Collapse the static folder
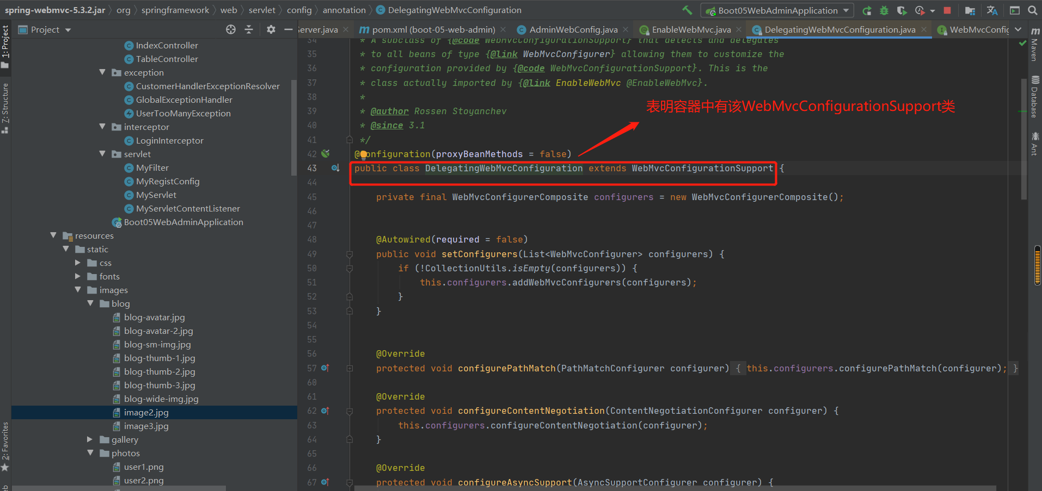The image size is (1042, 491). tap(66, 248)
